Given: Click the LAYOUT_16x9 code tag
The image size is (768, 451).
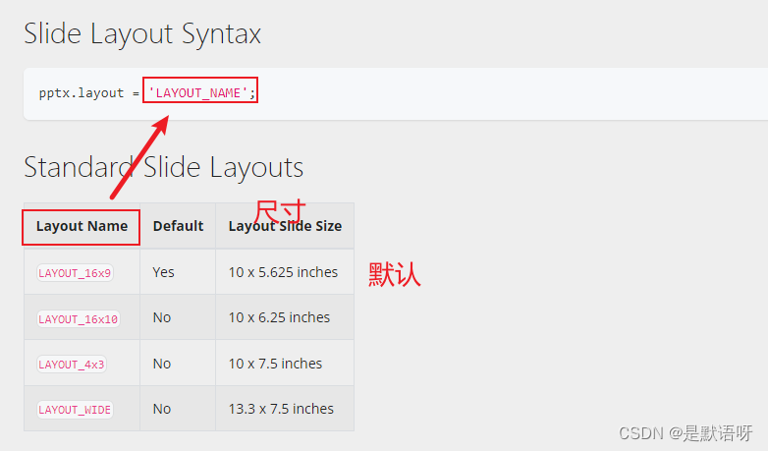Looking at the screenshot, I should point(75,272).
